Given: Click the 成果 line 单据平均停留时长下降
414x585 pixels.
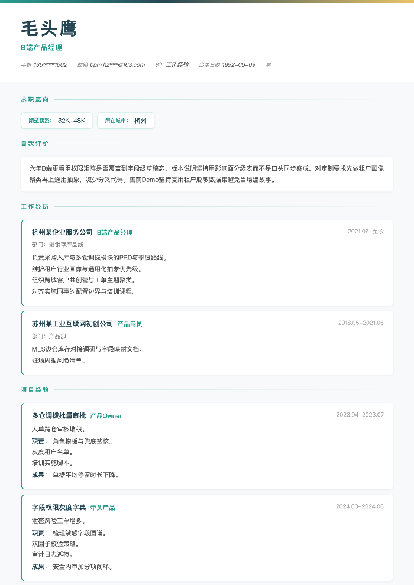Looking at the screenshot, I should tap(76, 475).
